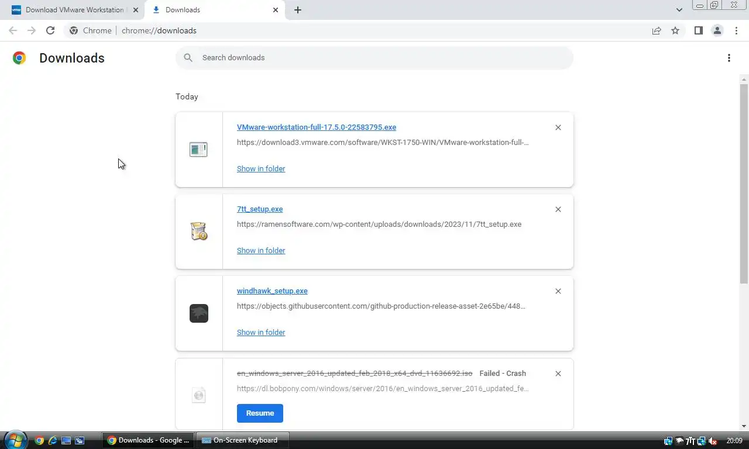The width and height of the screenshot is (749, 449).
Task: Click the share page icon in address bar
Action: point(657,30)
